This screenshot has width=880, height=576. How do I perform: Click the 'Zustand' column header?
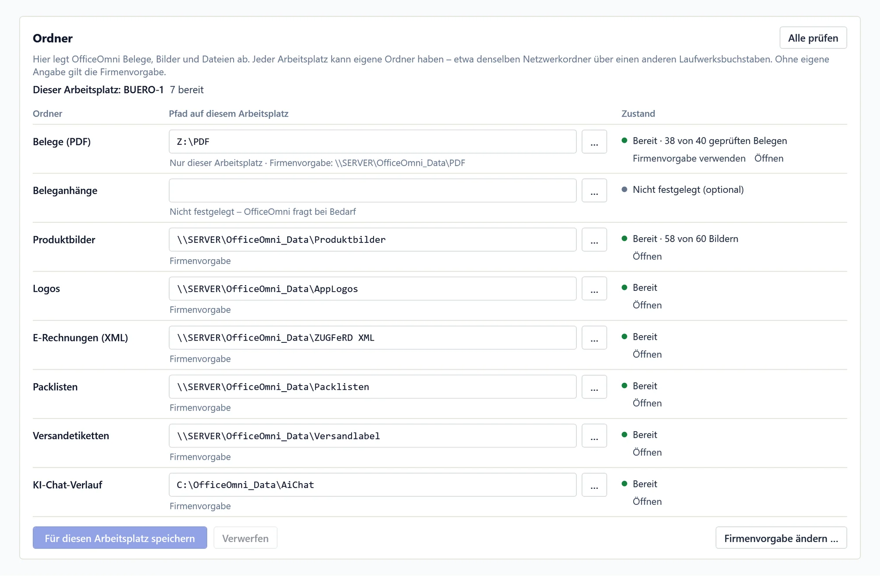tap(638, 114)
